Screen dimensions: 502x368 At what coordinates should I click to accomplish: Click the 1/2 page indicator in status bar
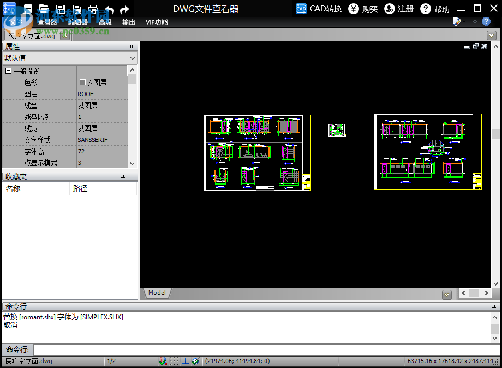click(111, 361)
